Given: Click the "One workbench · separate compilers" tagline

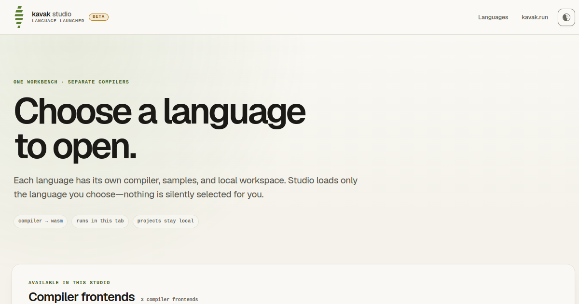Looking at the screenshot, I should 71,82.
